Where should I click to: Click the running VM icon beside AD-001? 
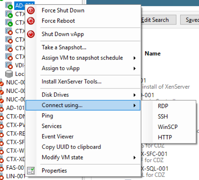pyautogui.click(x=9, y=5)
